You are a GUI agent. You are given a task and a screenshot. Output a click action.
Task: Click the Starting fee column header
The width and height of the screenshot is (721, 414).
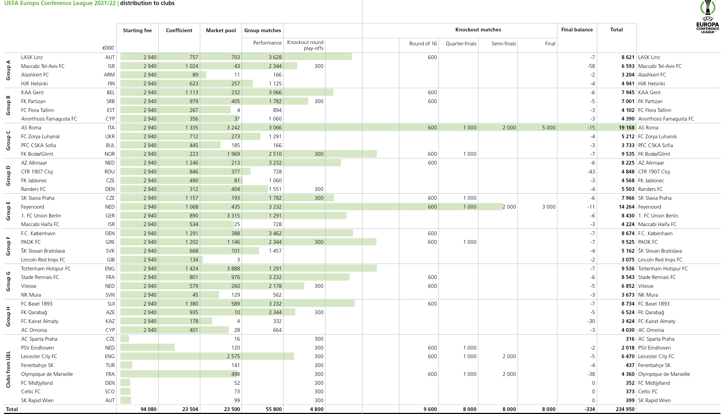[137, 30]
